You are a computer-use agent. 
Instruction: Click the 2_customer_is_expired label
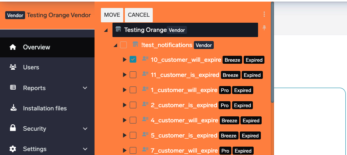click(x=184, y=105)
